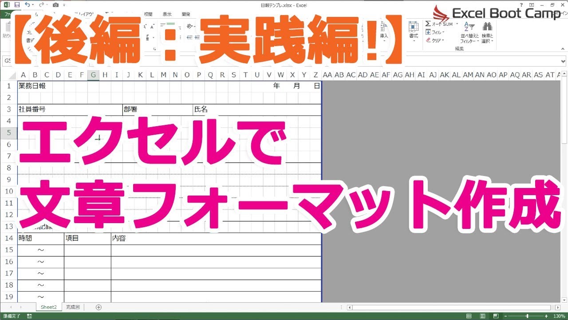Click the ～ cell in row 18
Image resolution: width=568 pixels, height=320 pixels.
41,285
